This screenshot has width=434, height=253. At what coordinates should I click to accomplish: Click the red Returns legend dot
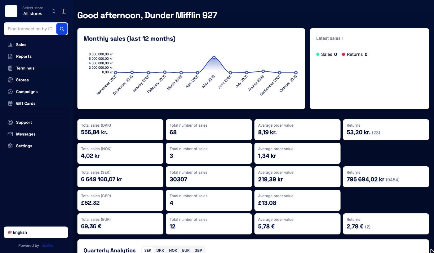(343, 55)
